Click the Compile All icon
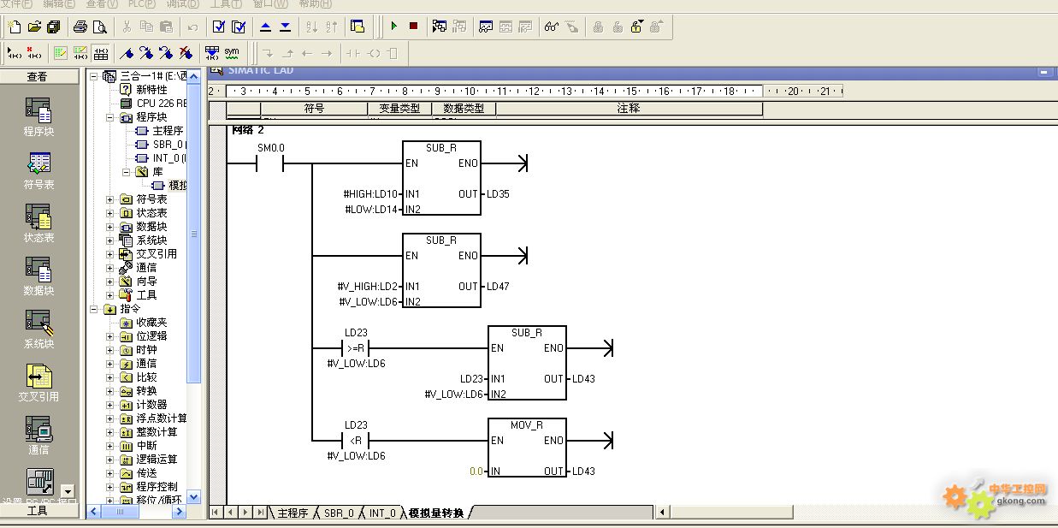Screen dimensions: 1058x528 click(x=239, y=27)
